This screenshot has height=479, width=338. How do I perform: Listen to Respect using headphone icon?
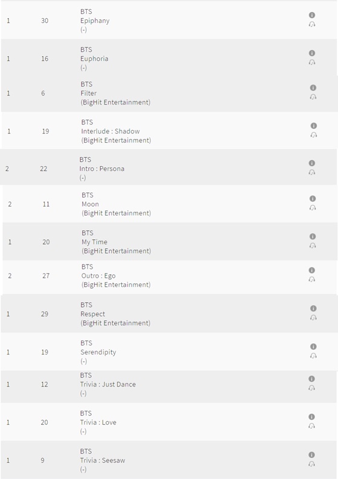[x=313, y=318]
